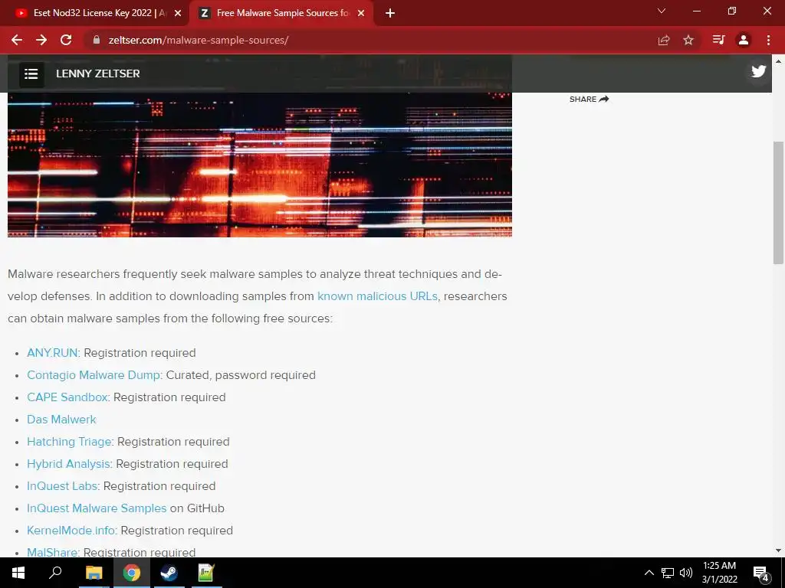Open the Twitter bird icon
Image resolution: width=785 pixels, height=588 pixels.
point(758,71)
